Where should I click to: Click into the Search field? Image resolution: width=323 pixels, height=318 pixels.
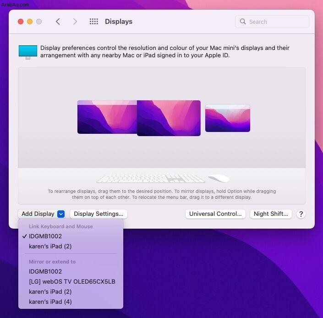[272, 22]
